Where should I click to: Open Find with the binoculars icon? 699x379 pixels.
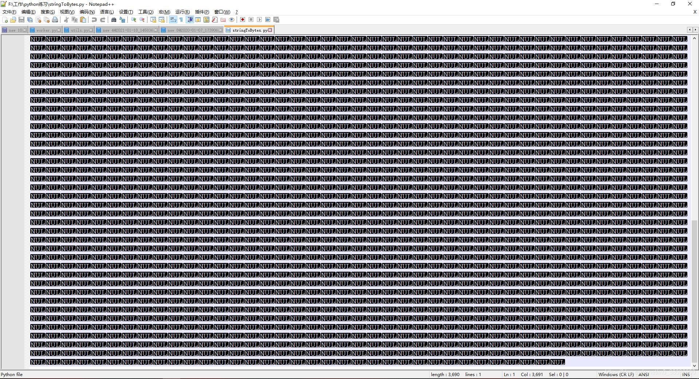pos(114,20)
